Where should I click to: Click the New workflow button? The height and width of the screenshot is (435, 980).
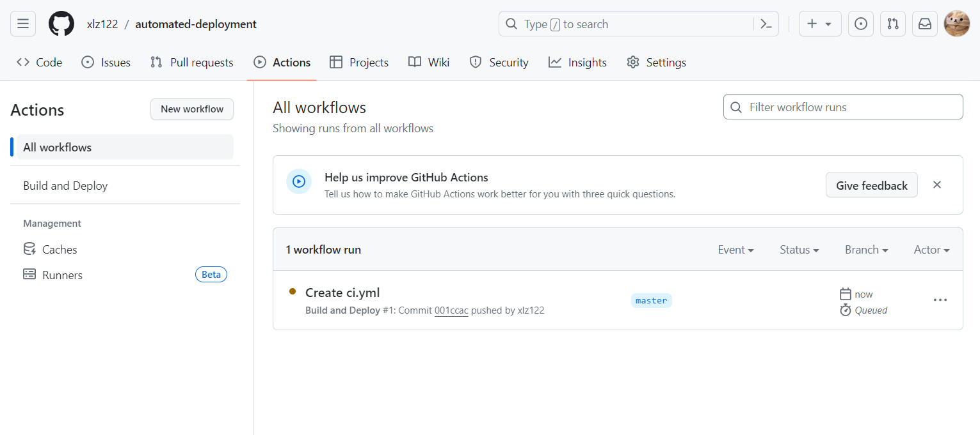[192, 109]
